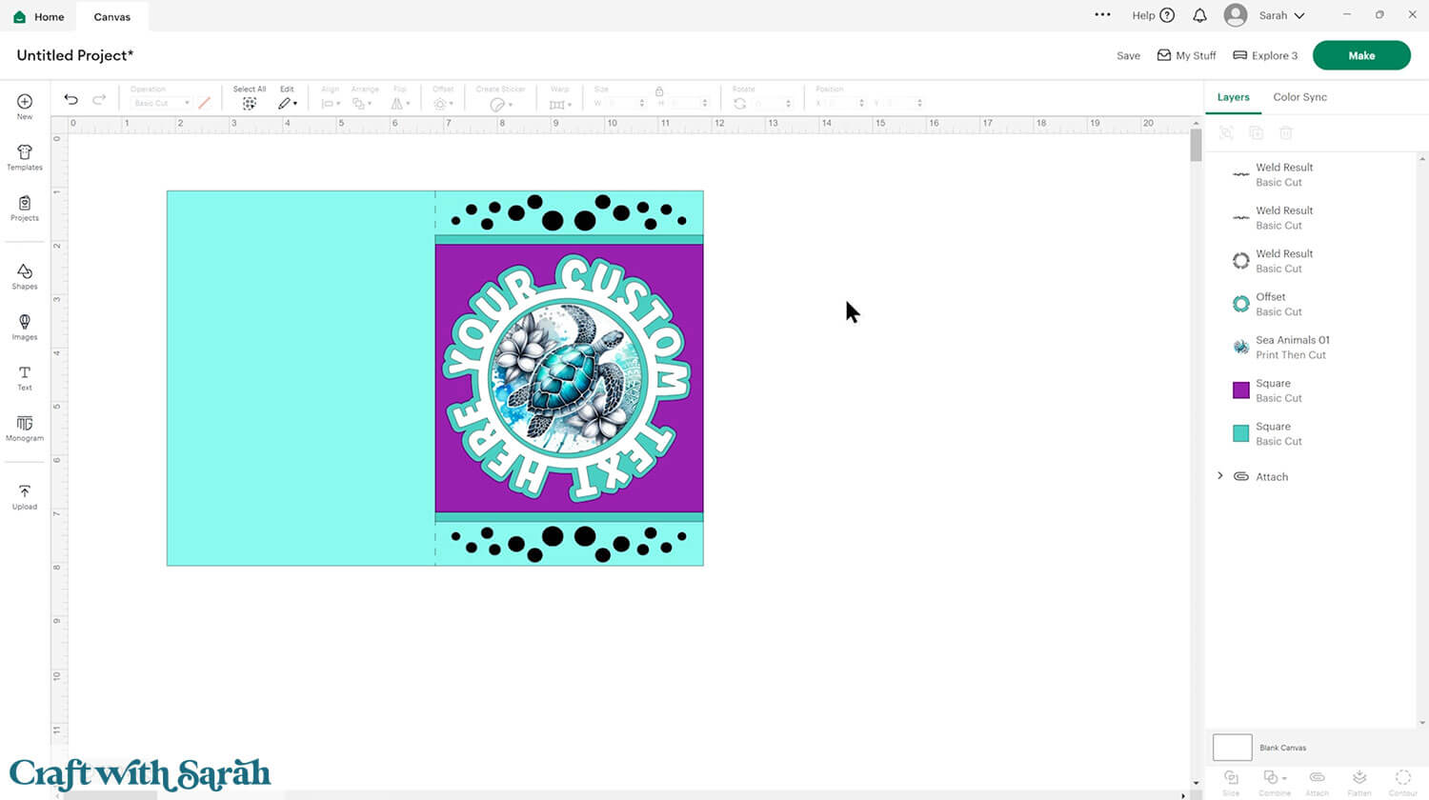This screenshot has height=800, width=1429.
Task: Click the New project icon in sidebar
Action: pos(25,106)
